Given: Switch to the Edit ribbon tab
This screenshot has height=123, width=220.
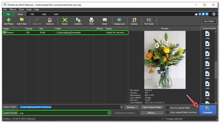Looking at the screenshot, I should (32, 14).
